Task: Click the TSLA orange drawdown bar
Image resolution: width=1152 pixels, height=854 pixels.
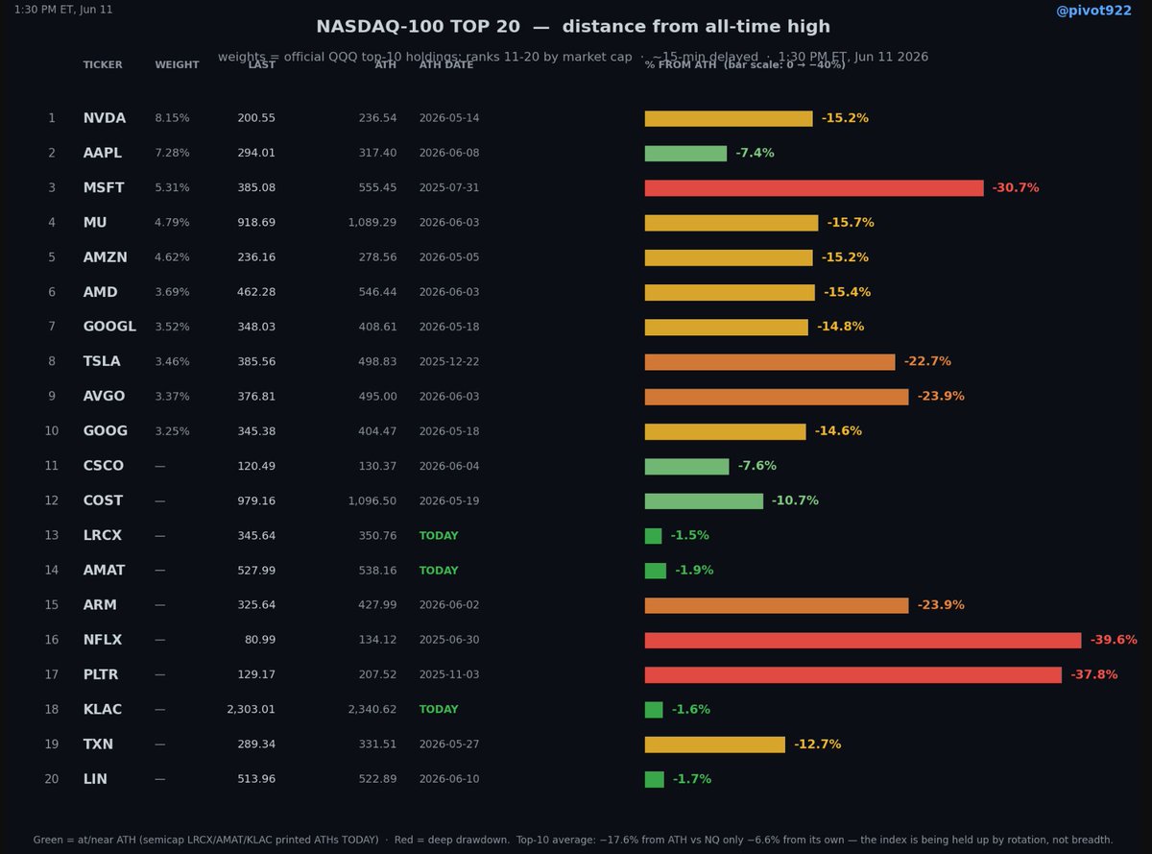Action: 770,362
